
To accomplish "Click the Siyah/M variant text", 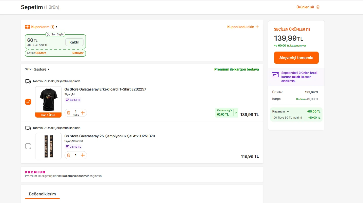I will pyautogui.click(x=70, y=94).
